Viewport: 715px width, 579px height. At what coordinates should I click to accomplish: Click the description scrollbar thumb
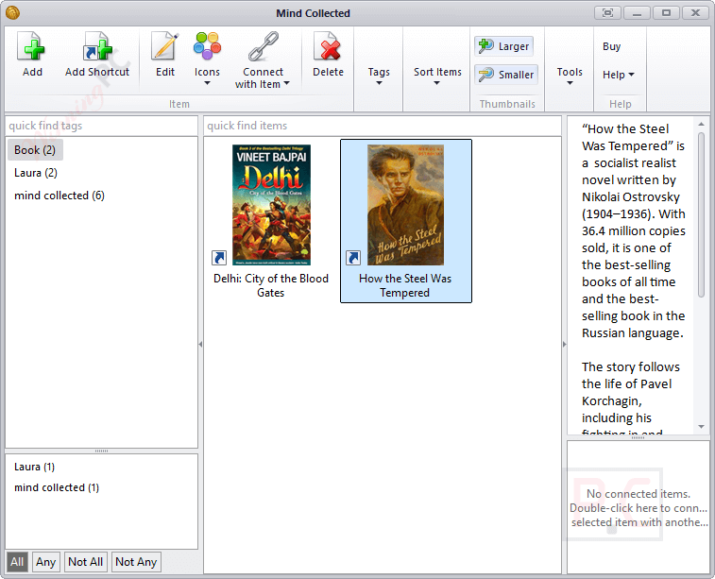click(701, 214)
